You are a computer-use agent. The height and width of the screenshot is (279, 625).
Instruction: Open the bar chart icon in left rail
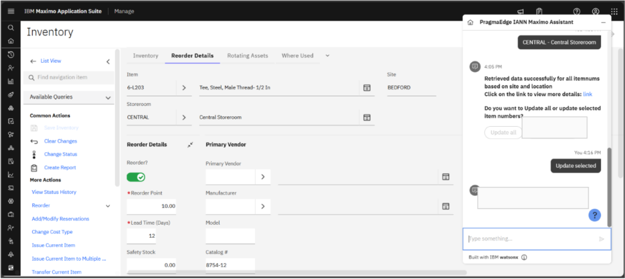[x=11, y=81]
